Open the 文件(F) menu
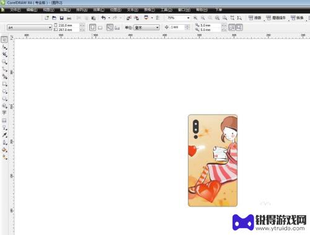Image resolution: width=310 pixels, height=235 pixels. pyautogui.click(x=15, y=10)
